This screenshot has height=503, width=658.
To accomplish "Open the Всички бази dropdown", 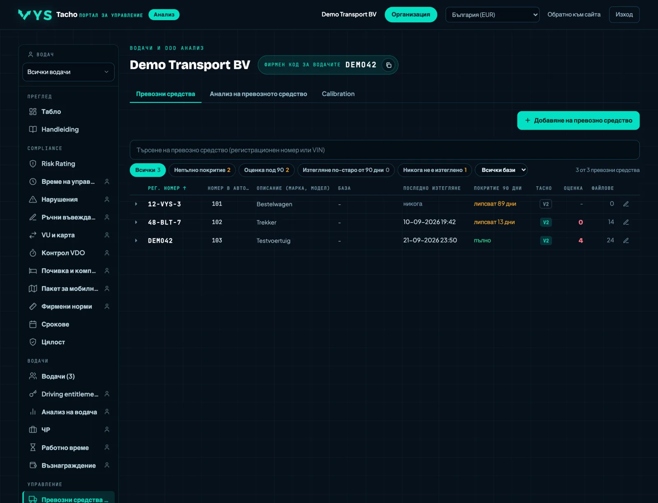I will (501, 170).
